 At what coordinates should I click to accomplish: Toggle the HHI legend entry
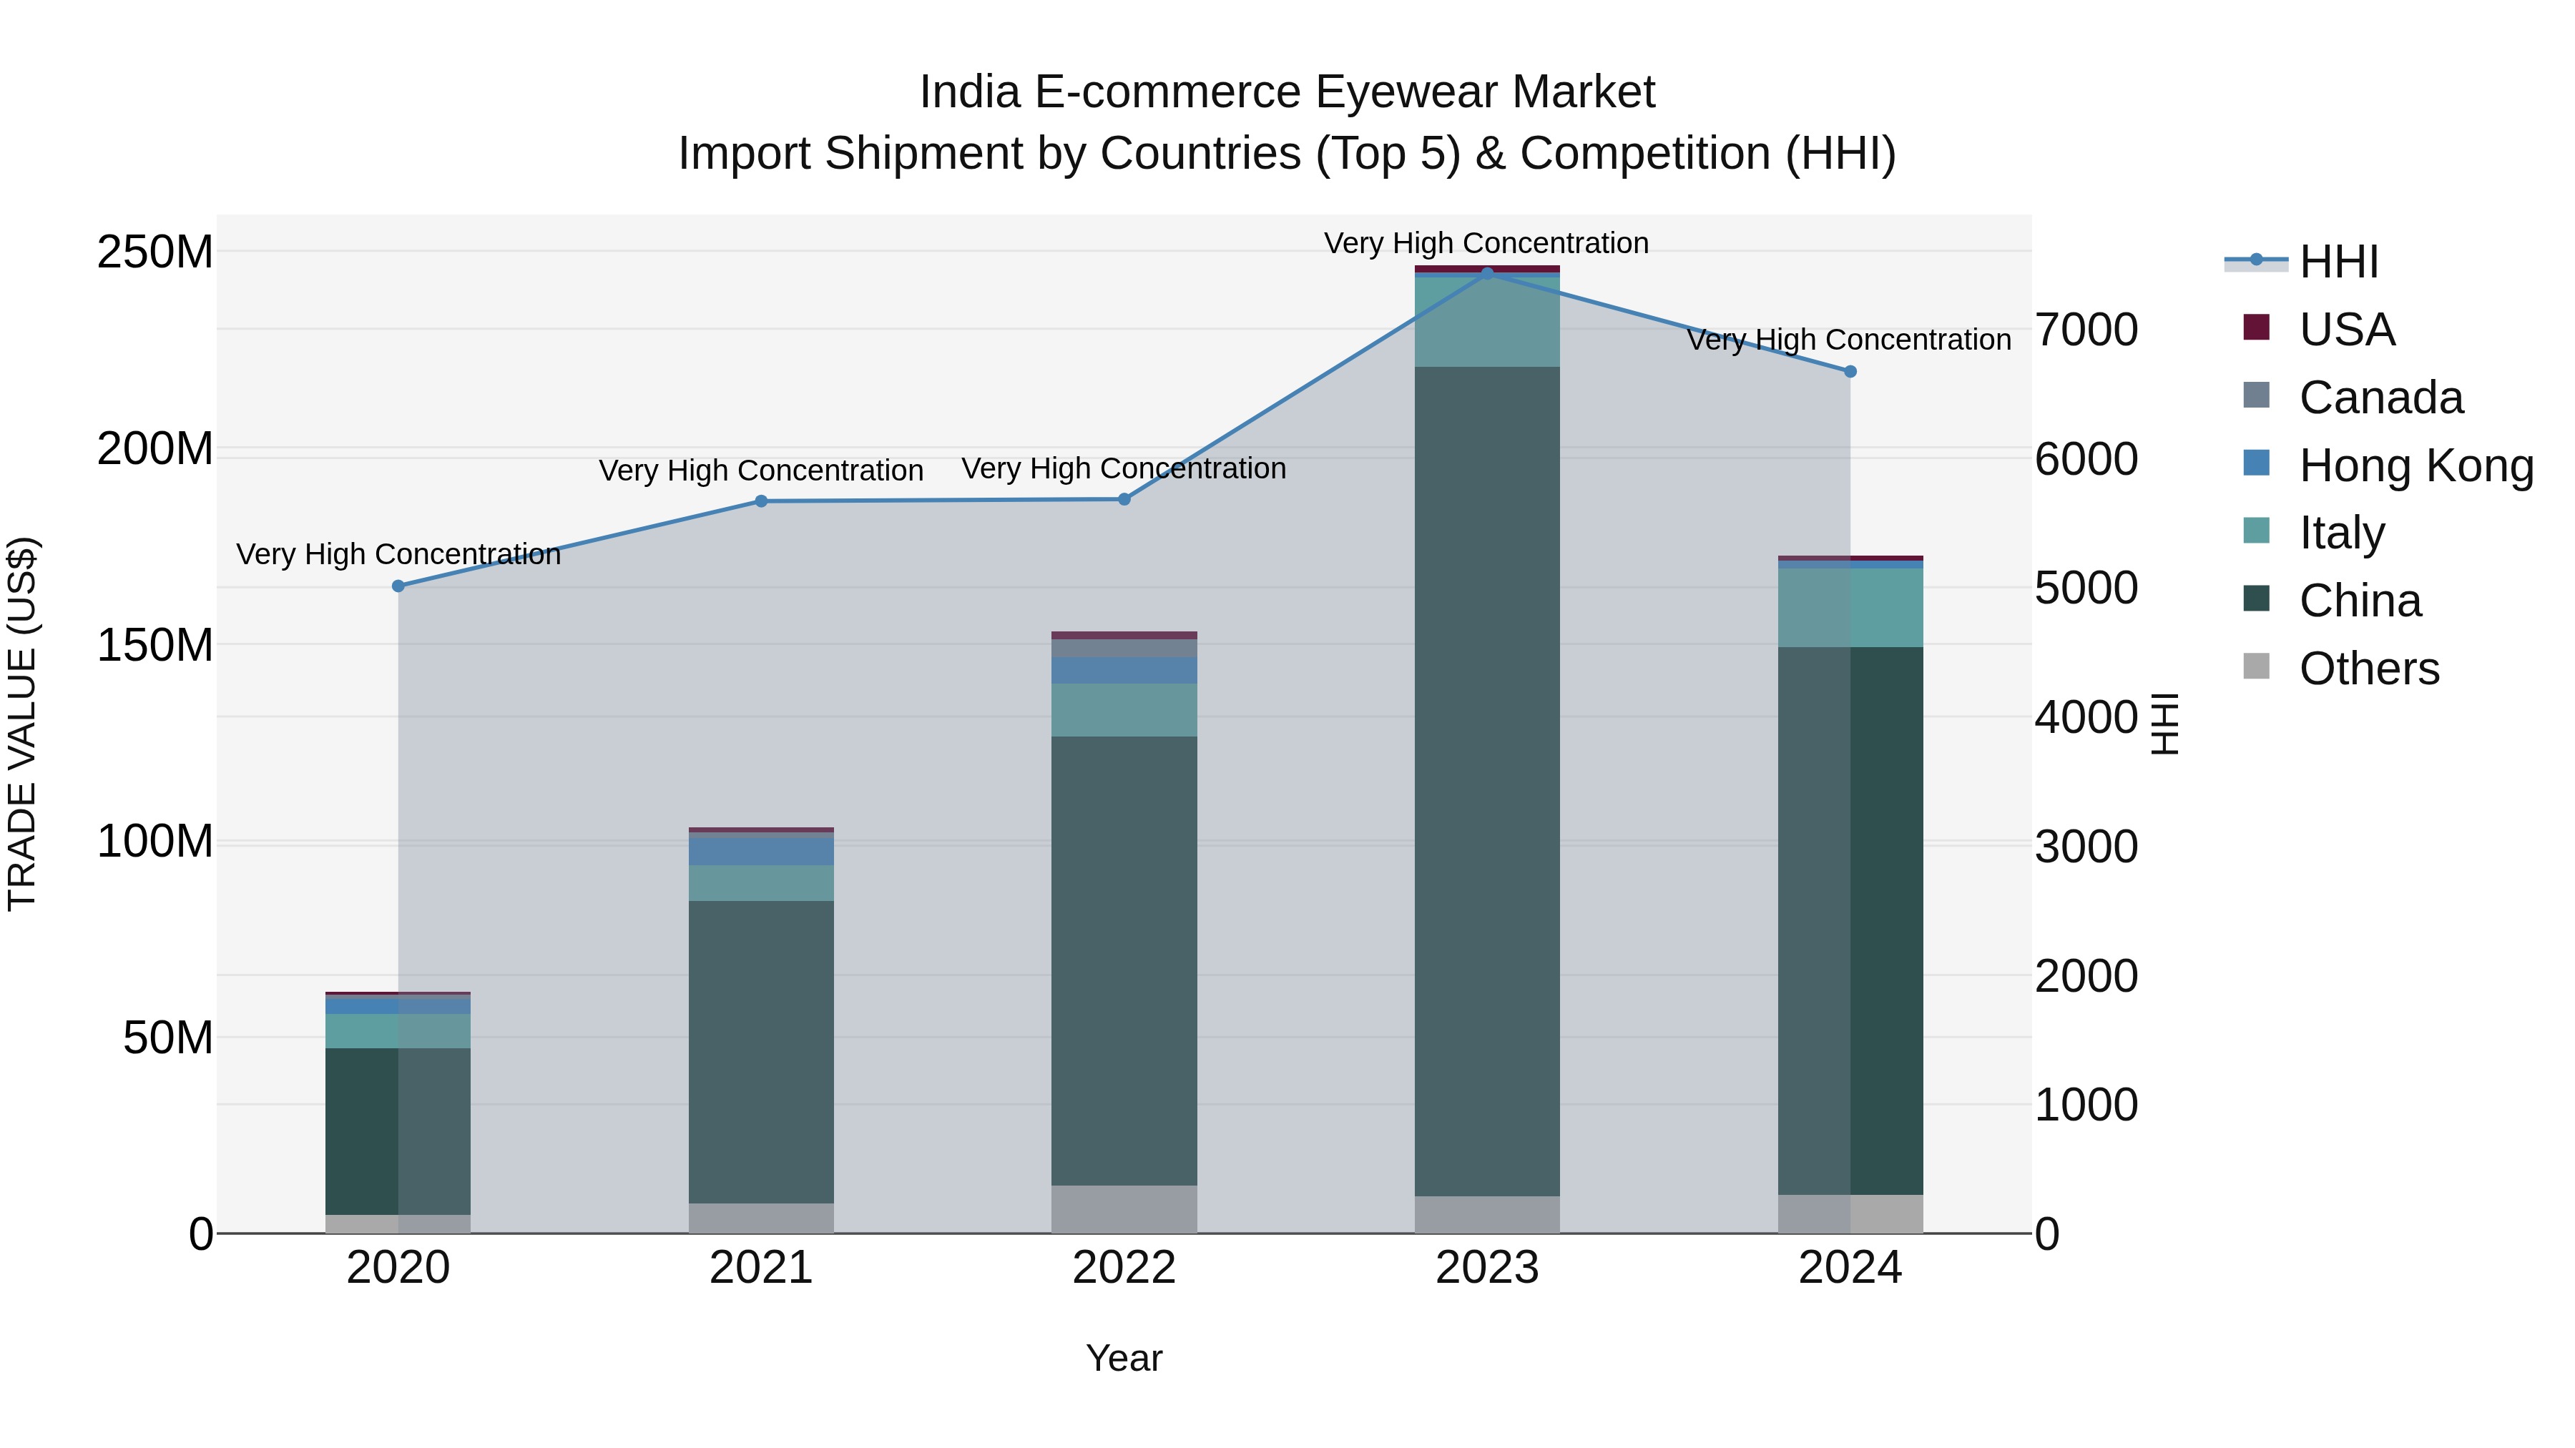point(2301,262)
